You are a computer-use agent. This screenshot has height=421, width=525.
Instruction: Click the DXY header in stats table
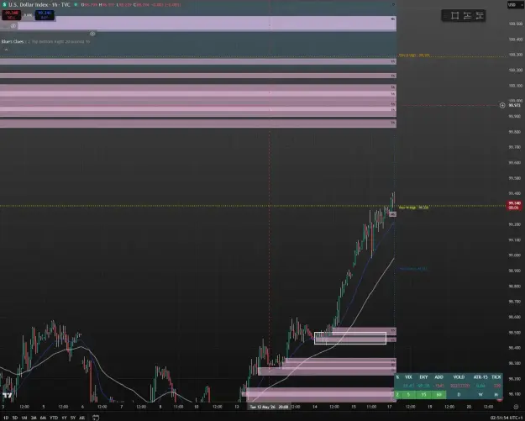[423, 377]
